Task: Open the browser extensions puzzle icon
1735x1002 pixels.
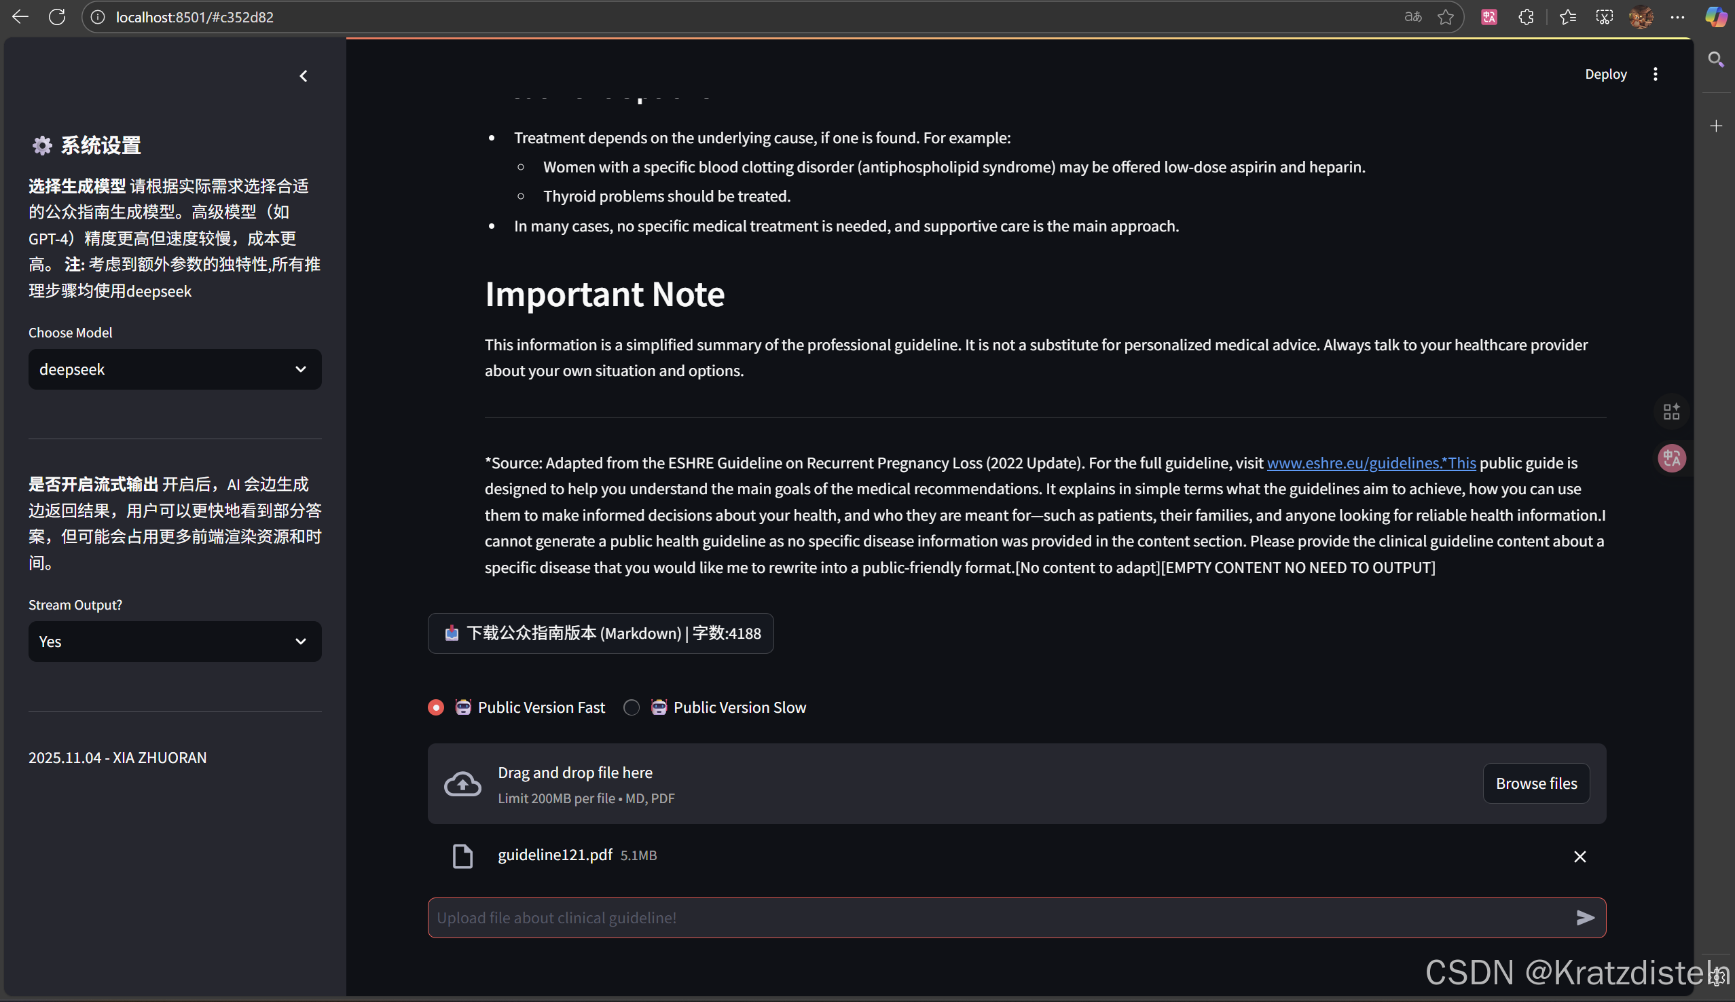Action: tap(1526, 17)
